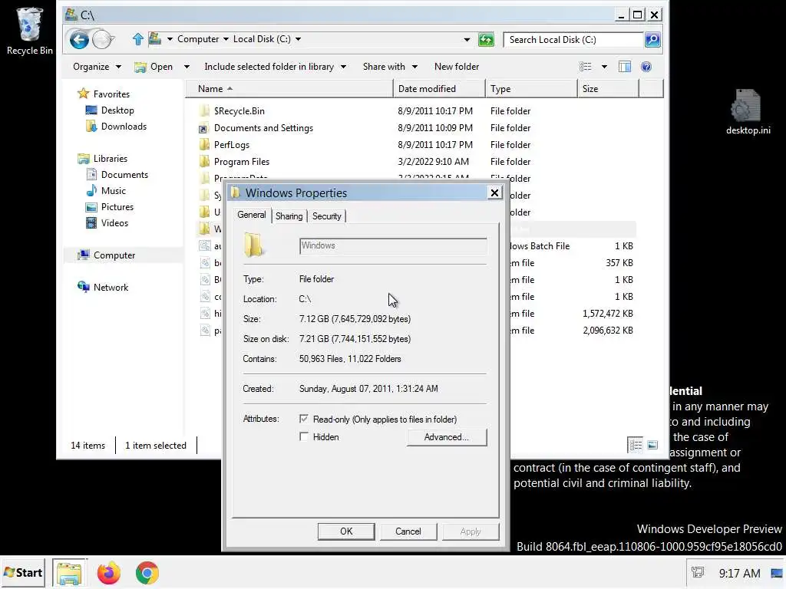This screenshot has width=786, height=589.
Task: Click the Action Center tray icon
Action: click(x=697, y=572)
